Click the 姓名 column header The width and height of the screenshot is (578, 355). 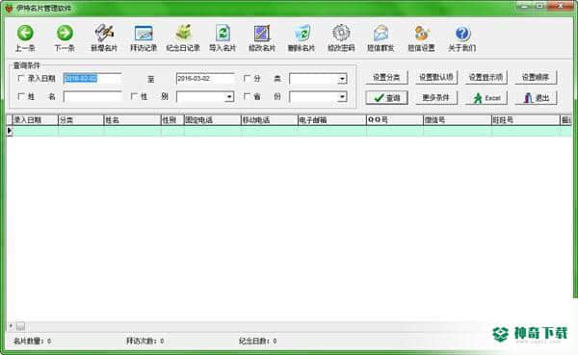coord(132,120)
